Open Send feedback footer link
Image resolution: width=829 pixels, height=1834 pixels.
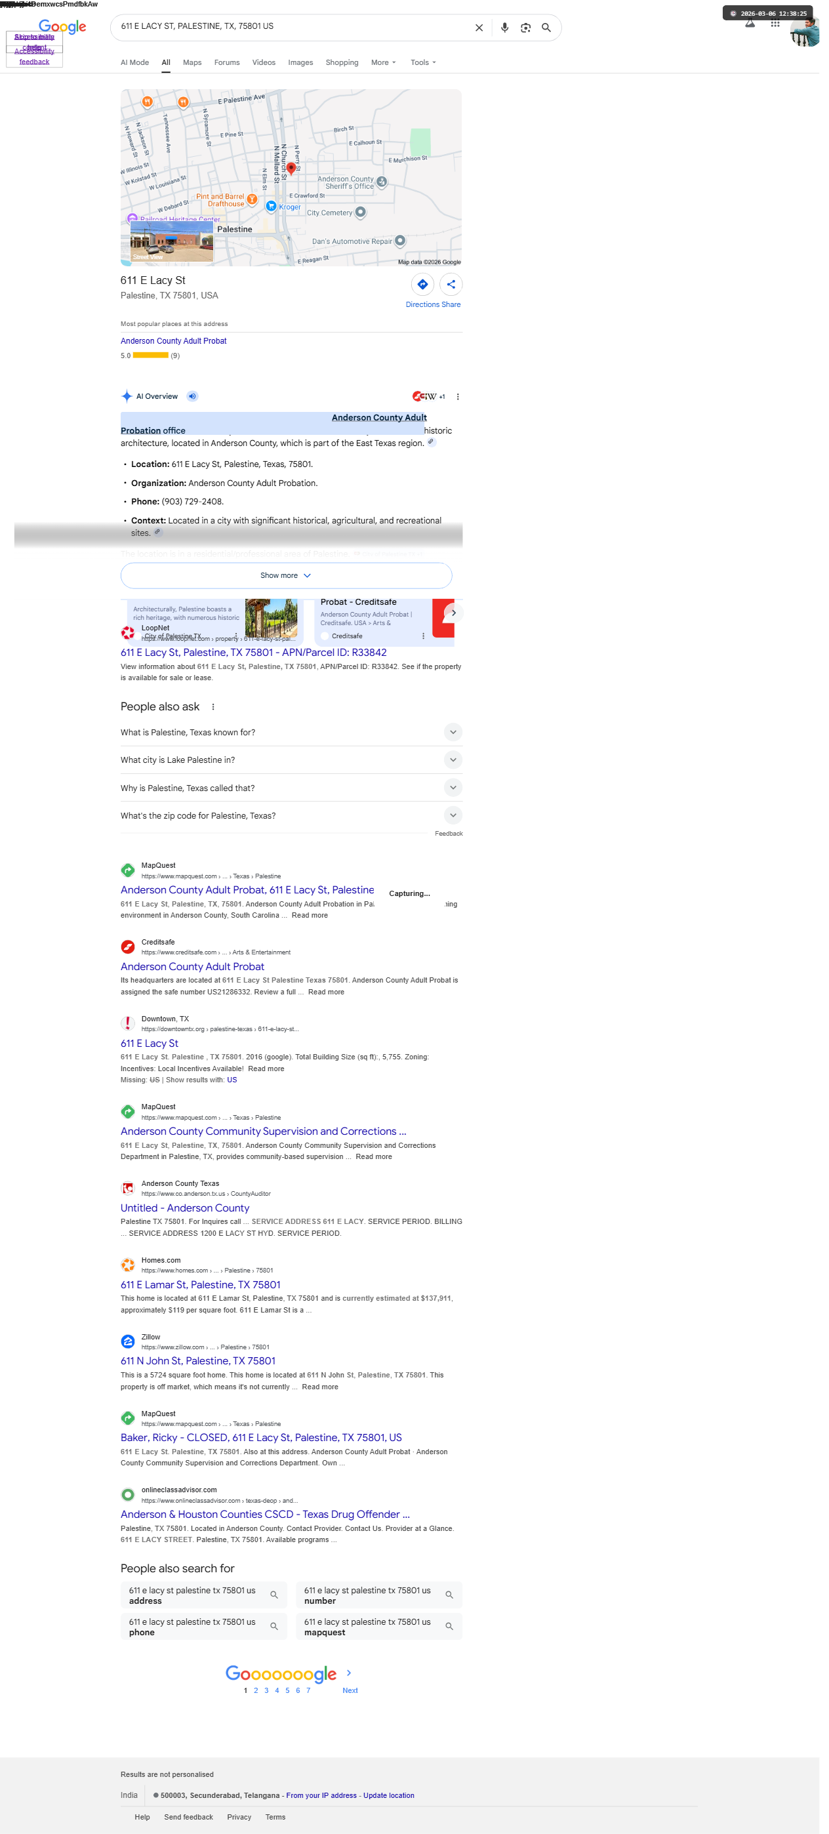coord(189,1817)
